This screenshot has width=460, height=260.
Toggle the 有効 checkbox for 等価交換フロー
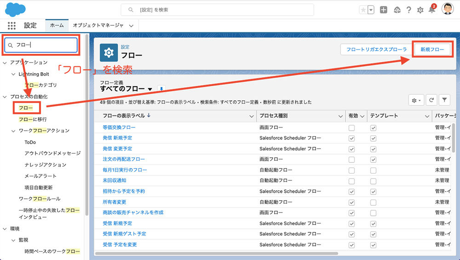tap(352, 127)
